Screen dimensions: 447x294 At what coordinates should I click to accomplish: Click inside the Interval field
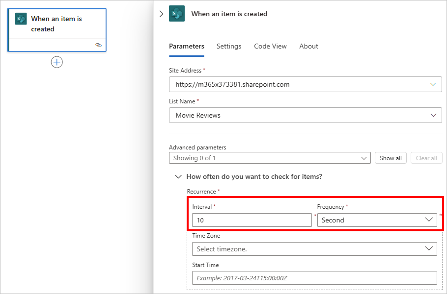[x=251, y=220]
